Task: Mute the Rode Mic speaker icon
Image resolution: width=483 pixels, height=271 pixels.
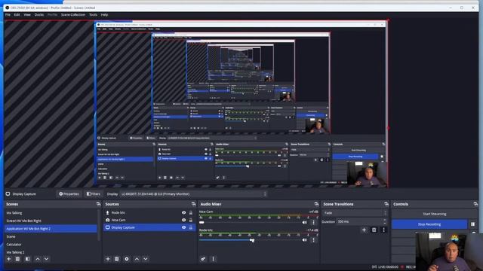Action: click(305, 240)
